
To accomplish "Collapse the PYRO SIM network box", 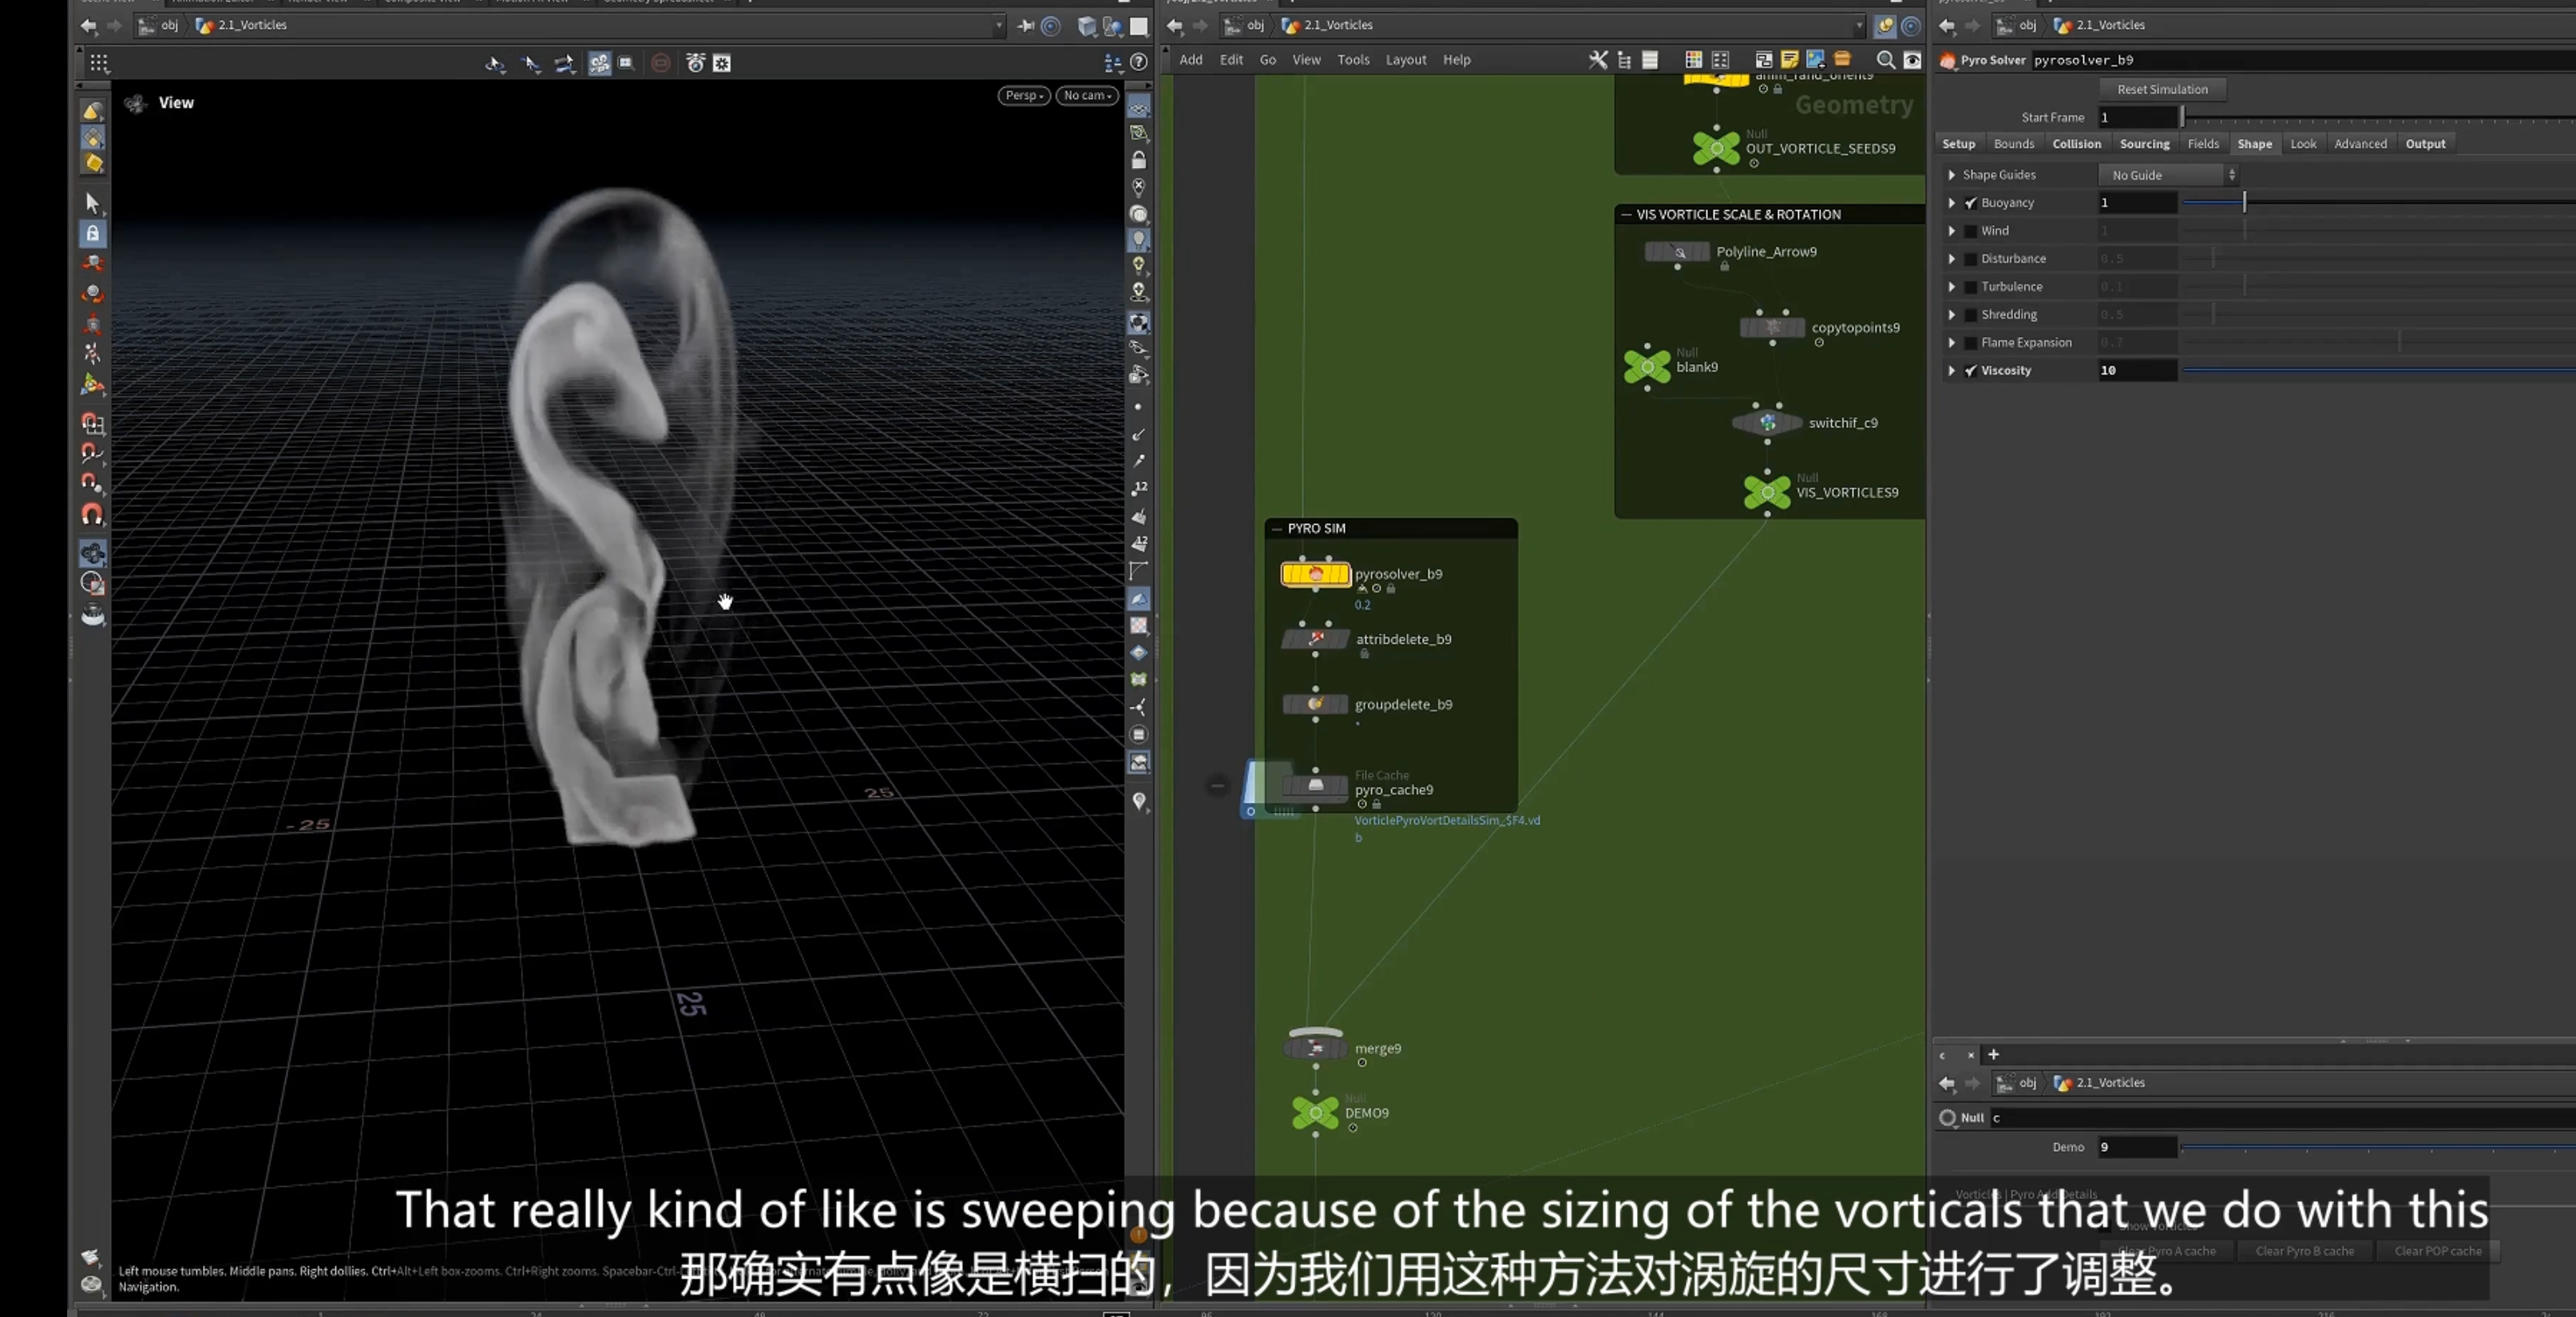I will [x=1275, y=528].
